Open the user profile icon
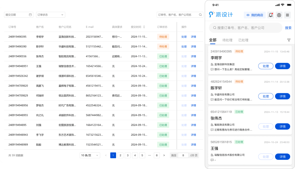 pyautogui.click(x=279, y=15)
